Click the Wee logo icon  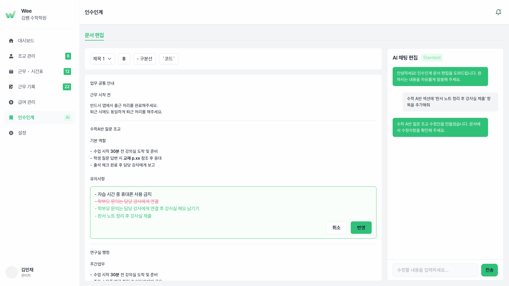coord(11,14)
